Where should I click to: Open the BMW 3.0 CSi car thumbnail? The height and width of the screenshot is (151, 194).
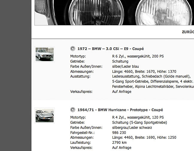[45, 54]
